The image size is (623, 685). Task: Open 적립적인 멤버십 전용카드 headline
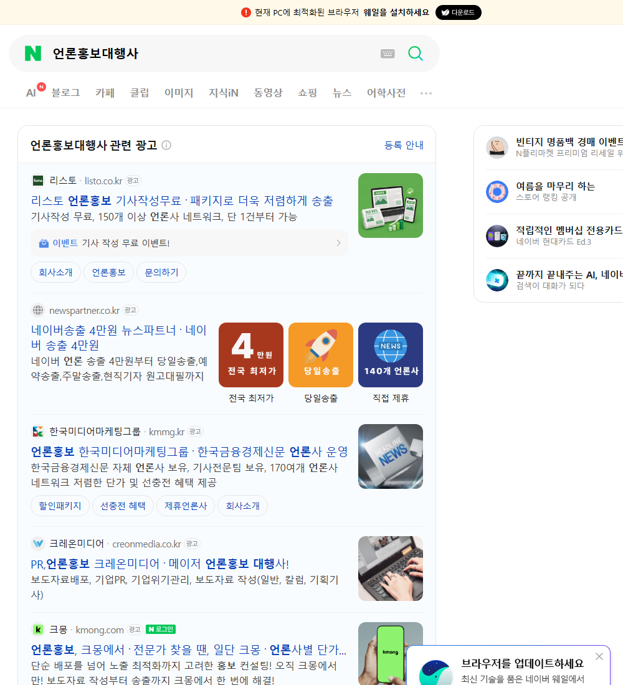tap(569, 230)
